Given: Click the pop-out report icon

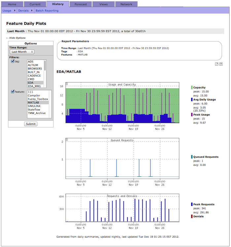Looking at the screenshot, I should (216, 64).
